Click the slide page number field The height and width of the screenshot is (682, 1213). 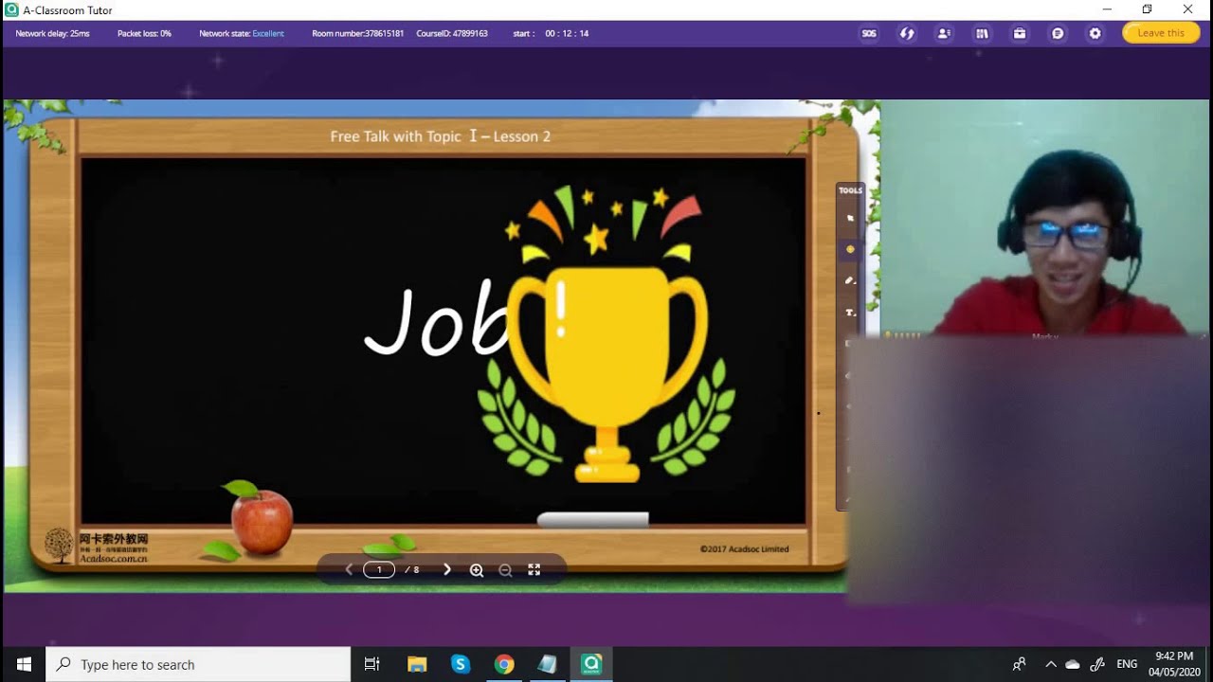379,569
